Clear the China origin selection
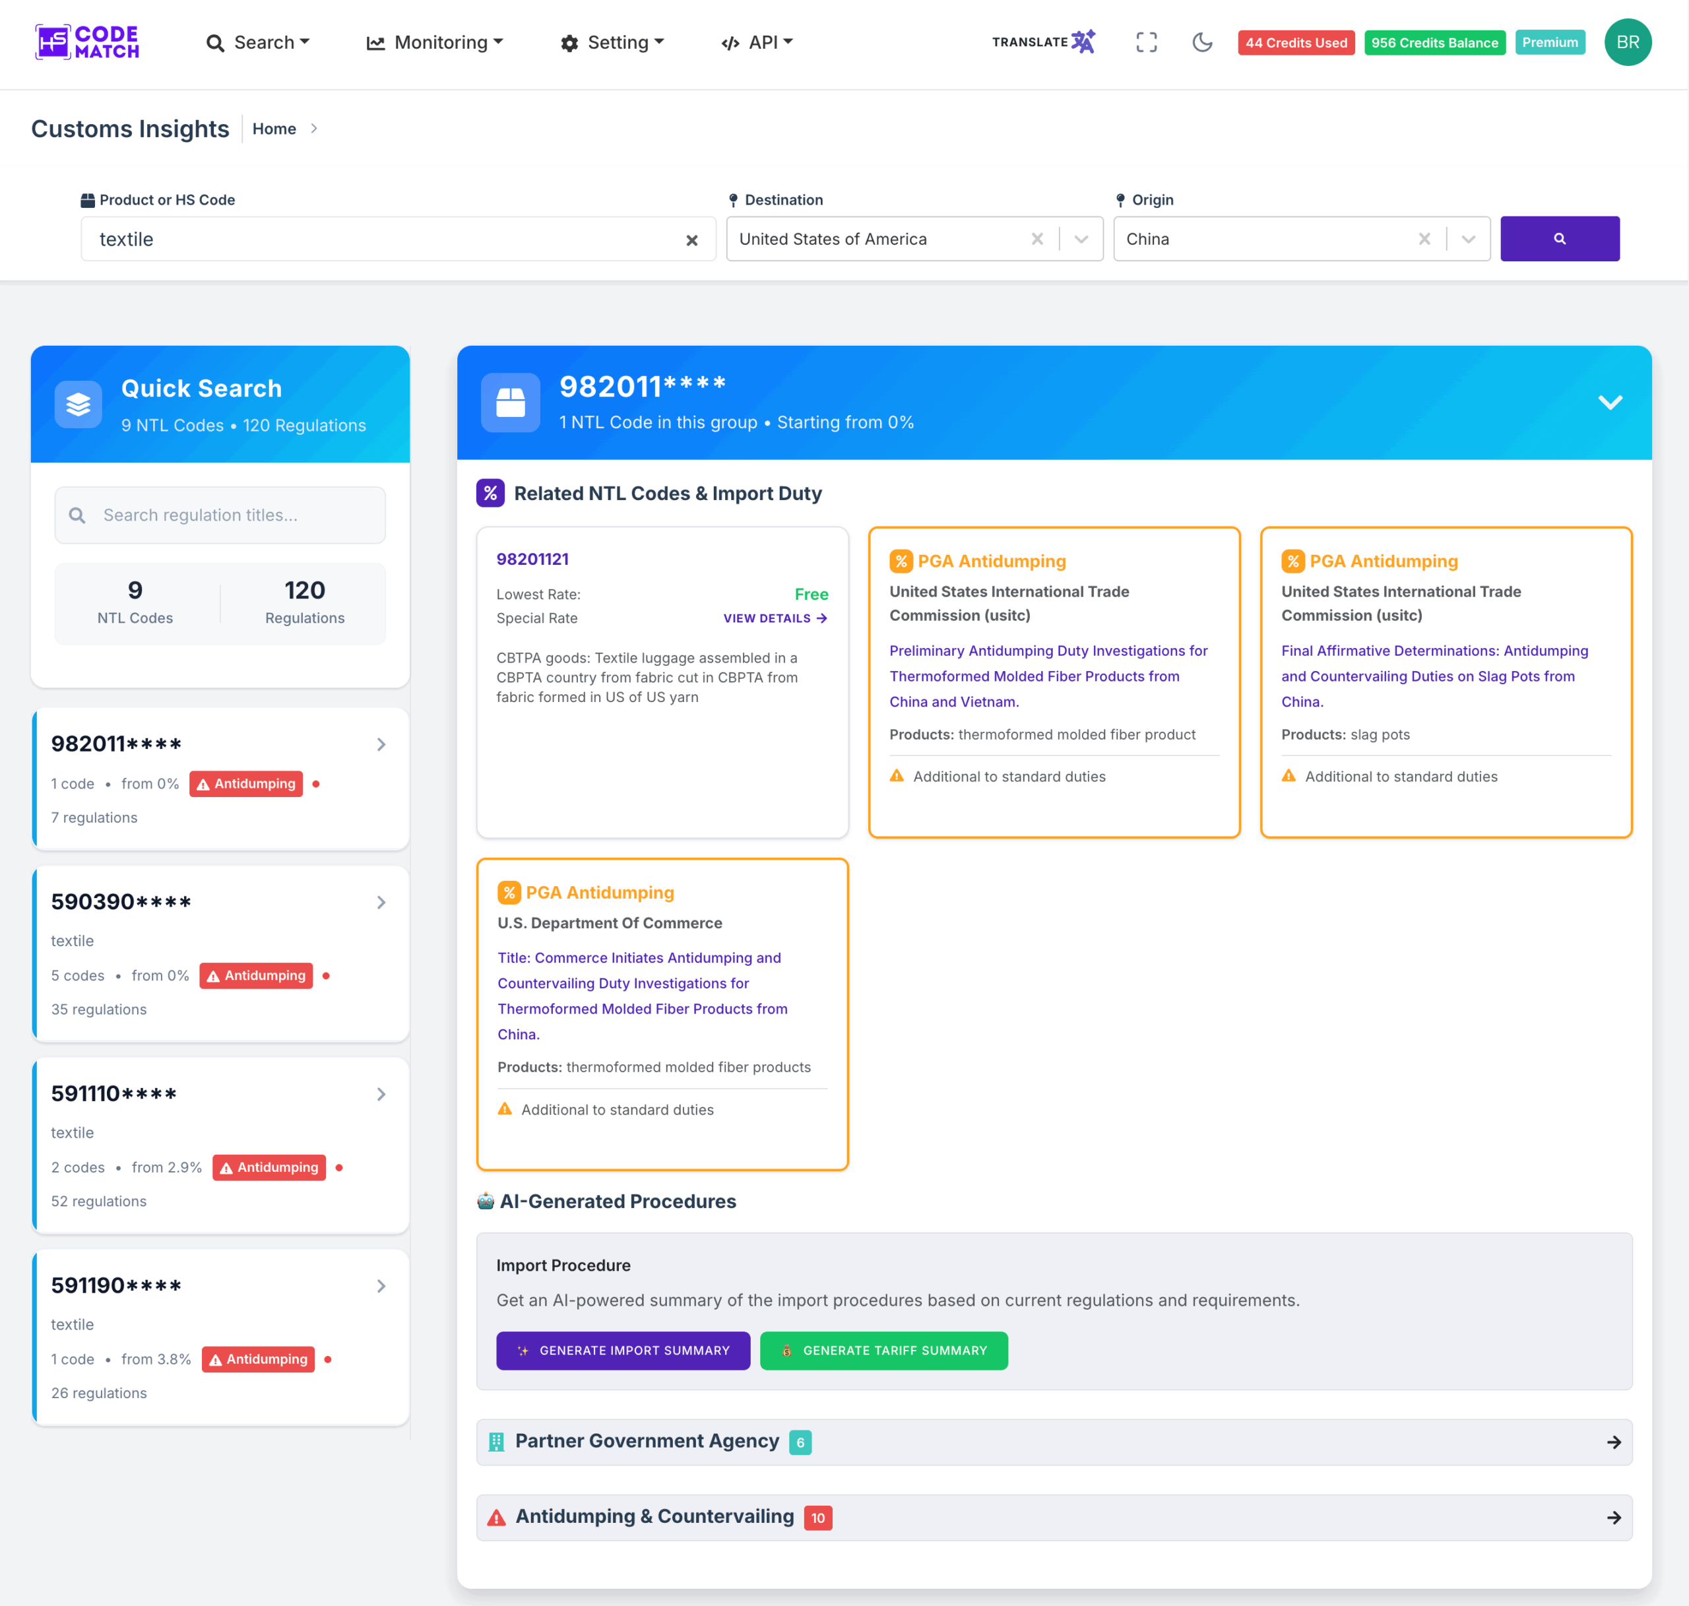1689x1606 pixels. [1424, 239]
